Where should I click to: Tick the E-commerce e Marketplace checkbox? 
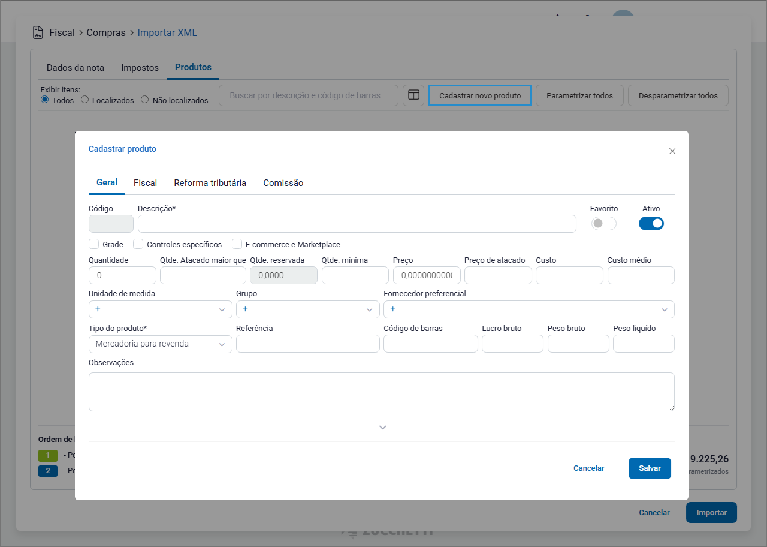pos(237,244)
